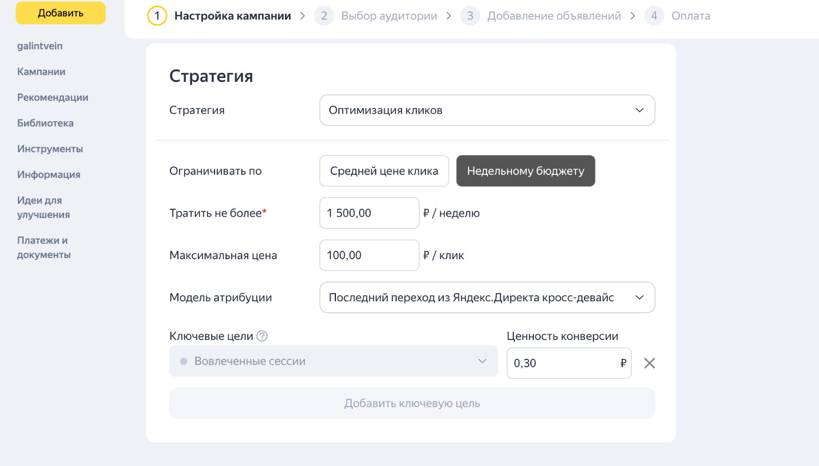
Task: Click the Максимальная цена input field
Action: [x=370, y=255]
